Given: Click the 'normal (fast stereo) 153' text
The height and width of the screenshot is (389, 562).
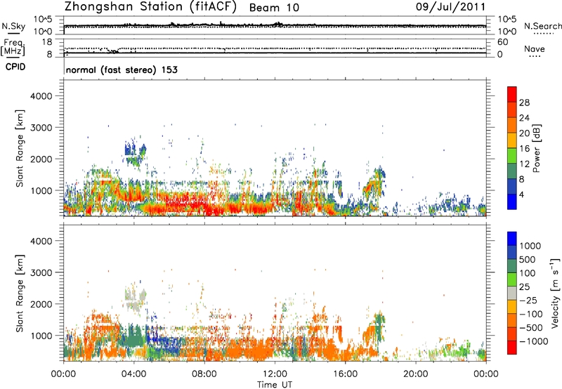Looking at the screenshot, I should click(122, 70).
